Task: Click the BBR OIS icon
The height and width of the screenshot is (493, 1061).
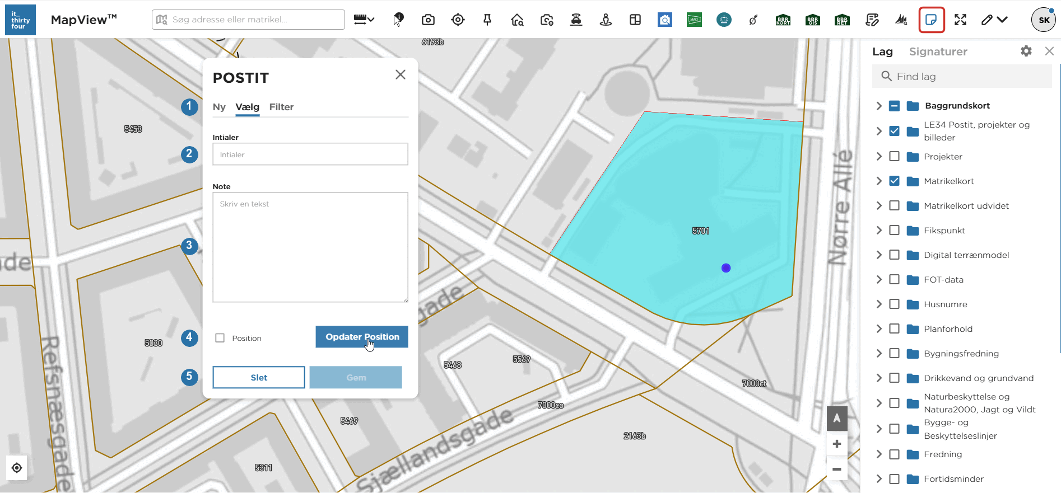Action: 812,20
